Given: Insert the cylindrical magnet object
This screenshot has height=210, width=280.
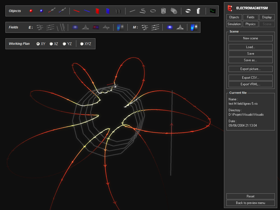Looking at the screenshot, I should point(198,11).
